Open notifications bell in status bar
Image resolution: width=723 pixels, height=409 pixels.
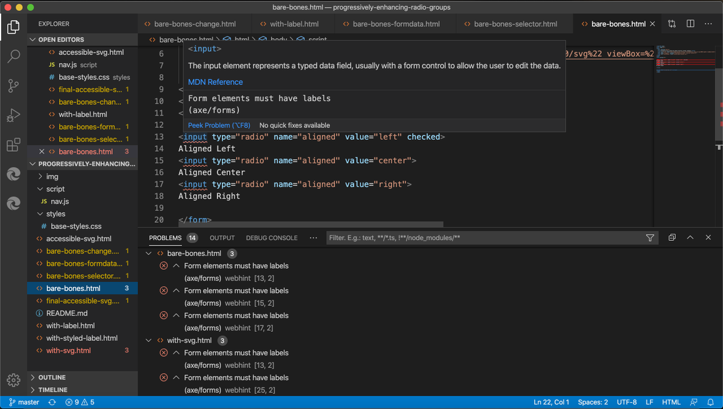click(711, 402)
